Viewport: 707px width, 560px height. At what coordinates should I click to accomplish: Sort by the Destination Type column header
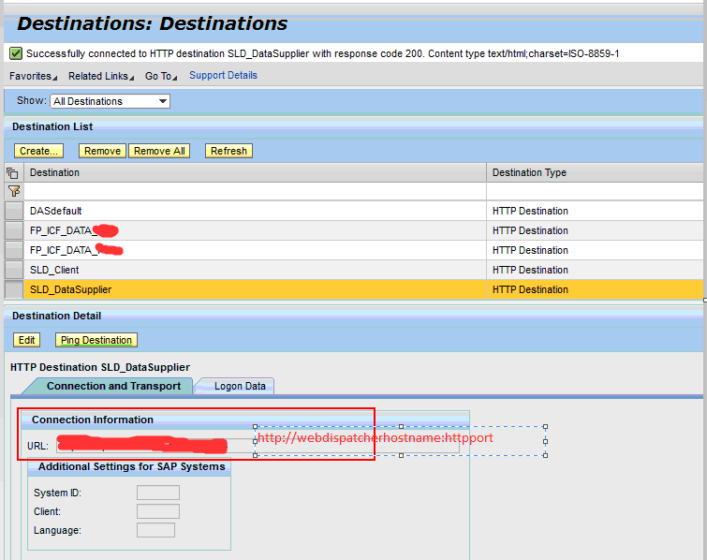pyautogui.click(x=529, y=172)
